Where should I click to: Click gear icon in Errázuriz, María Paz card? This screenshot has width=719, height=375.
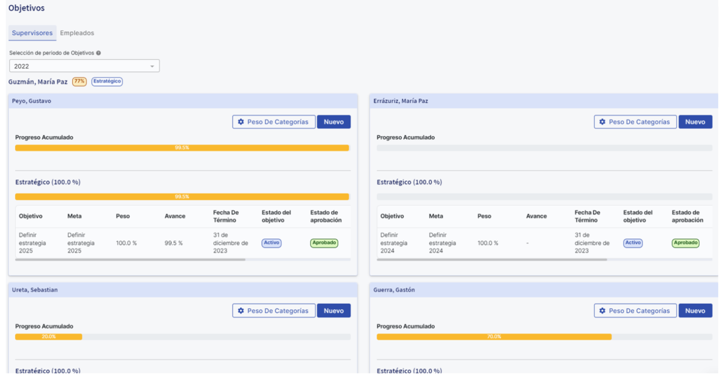point(602,122)
